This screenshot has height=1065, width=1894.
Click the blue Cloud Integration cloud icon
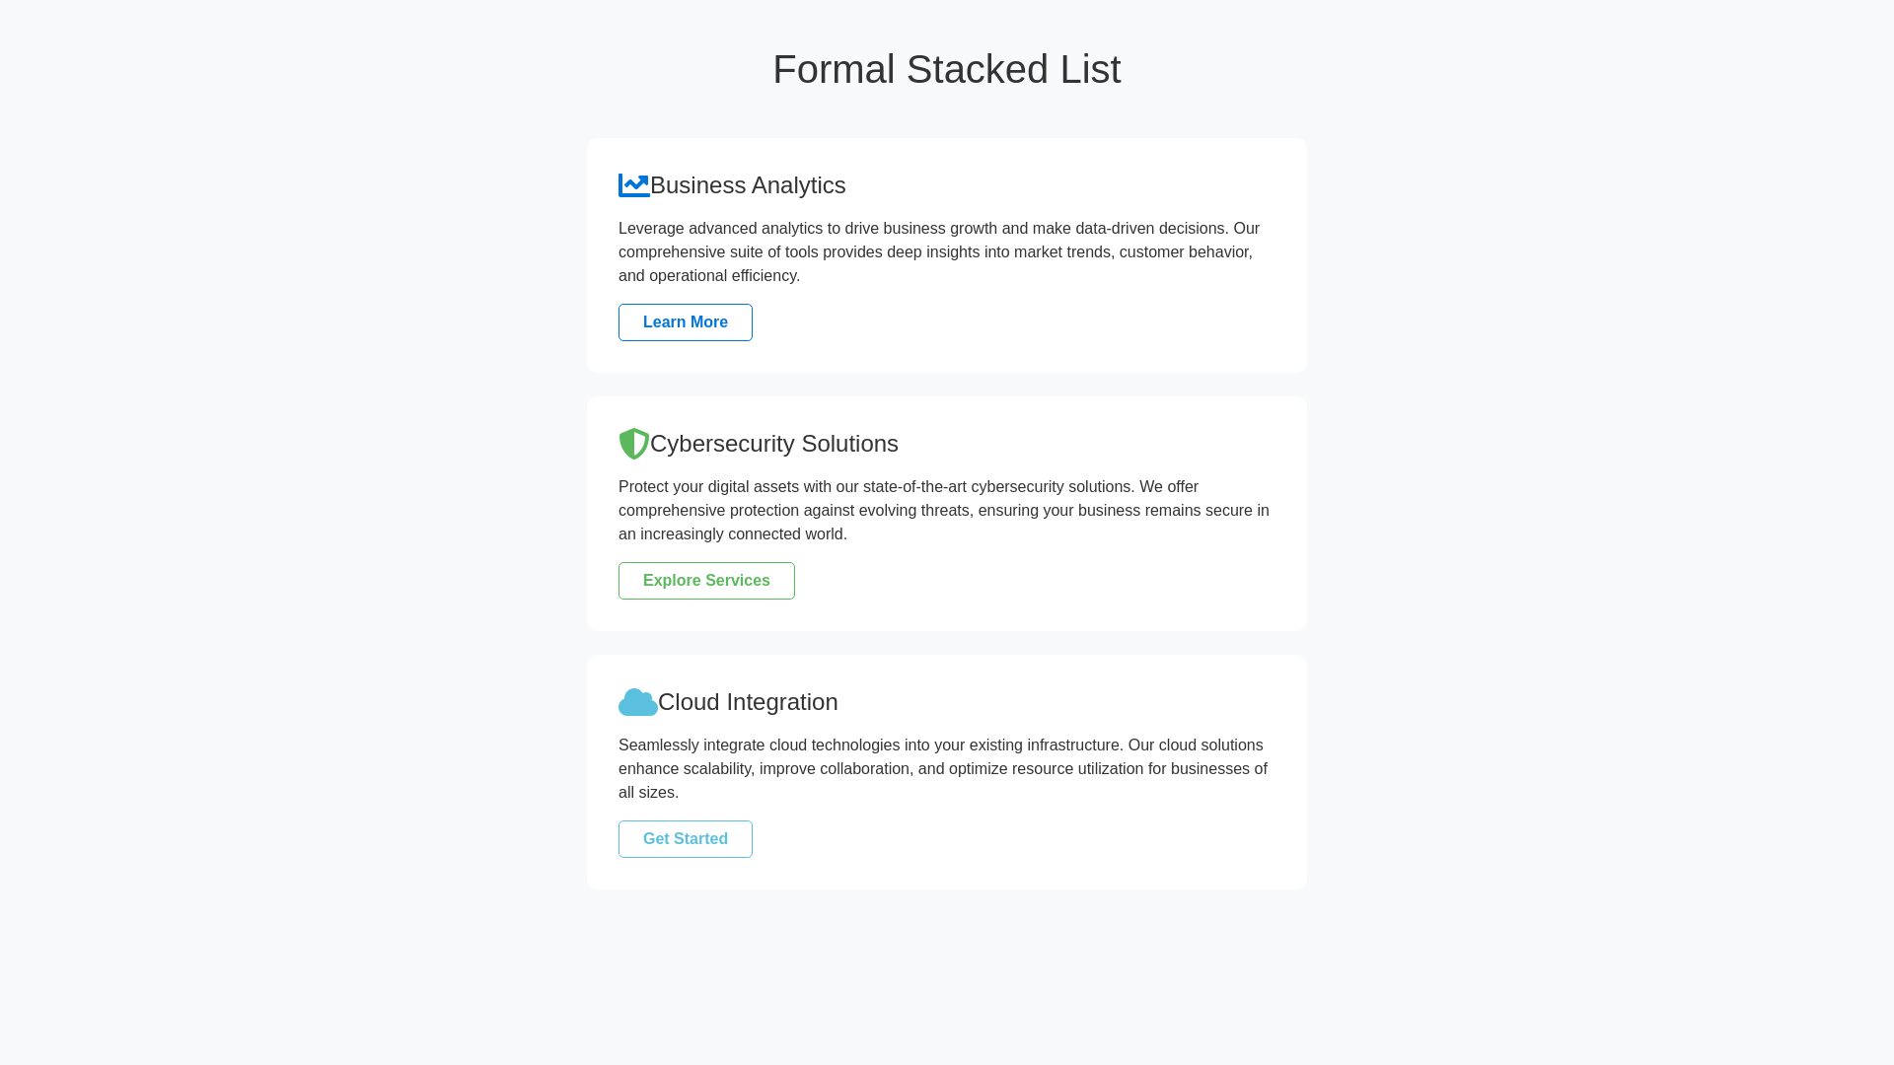coord(637,702)
